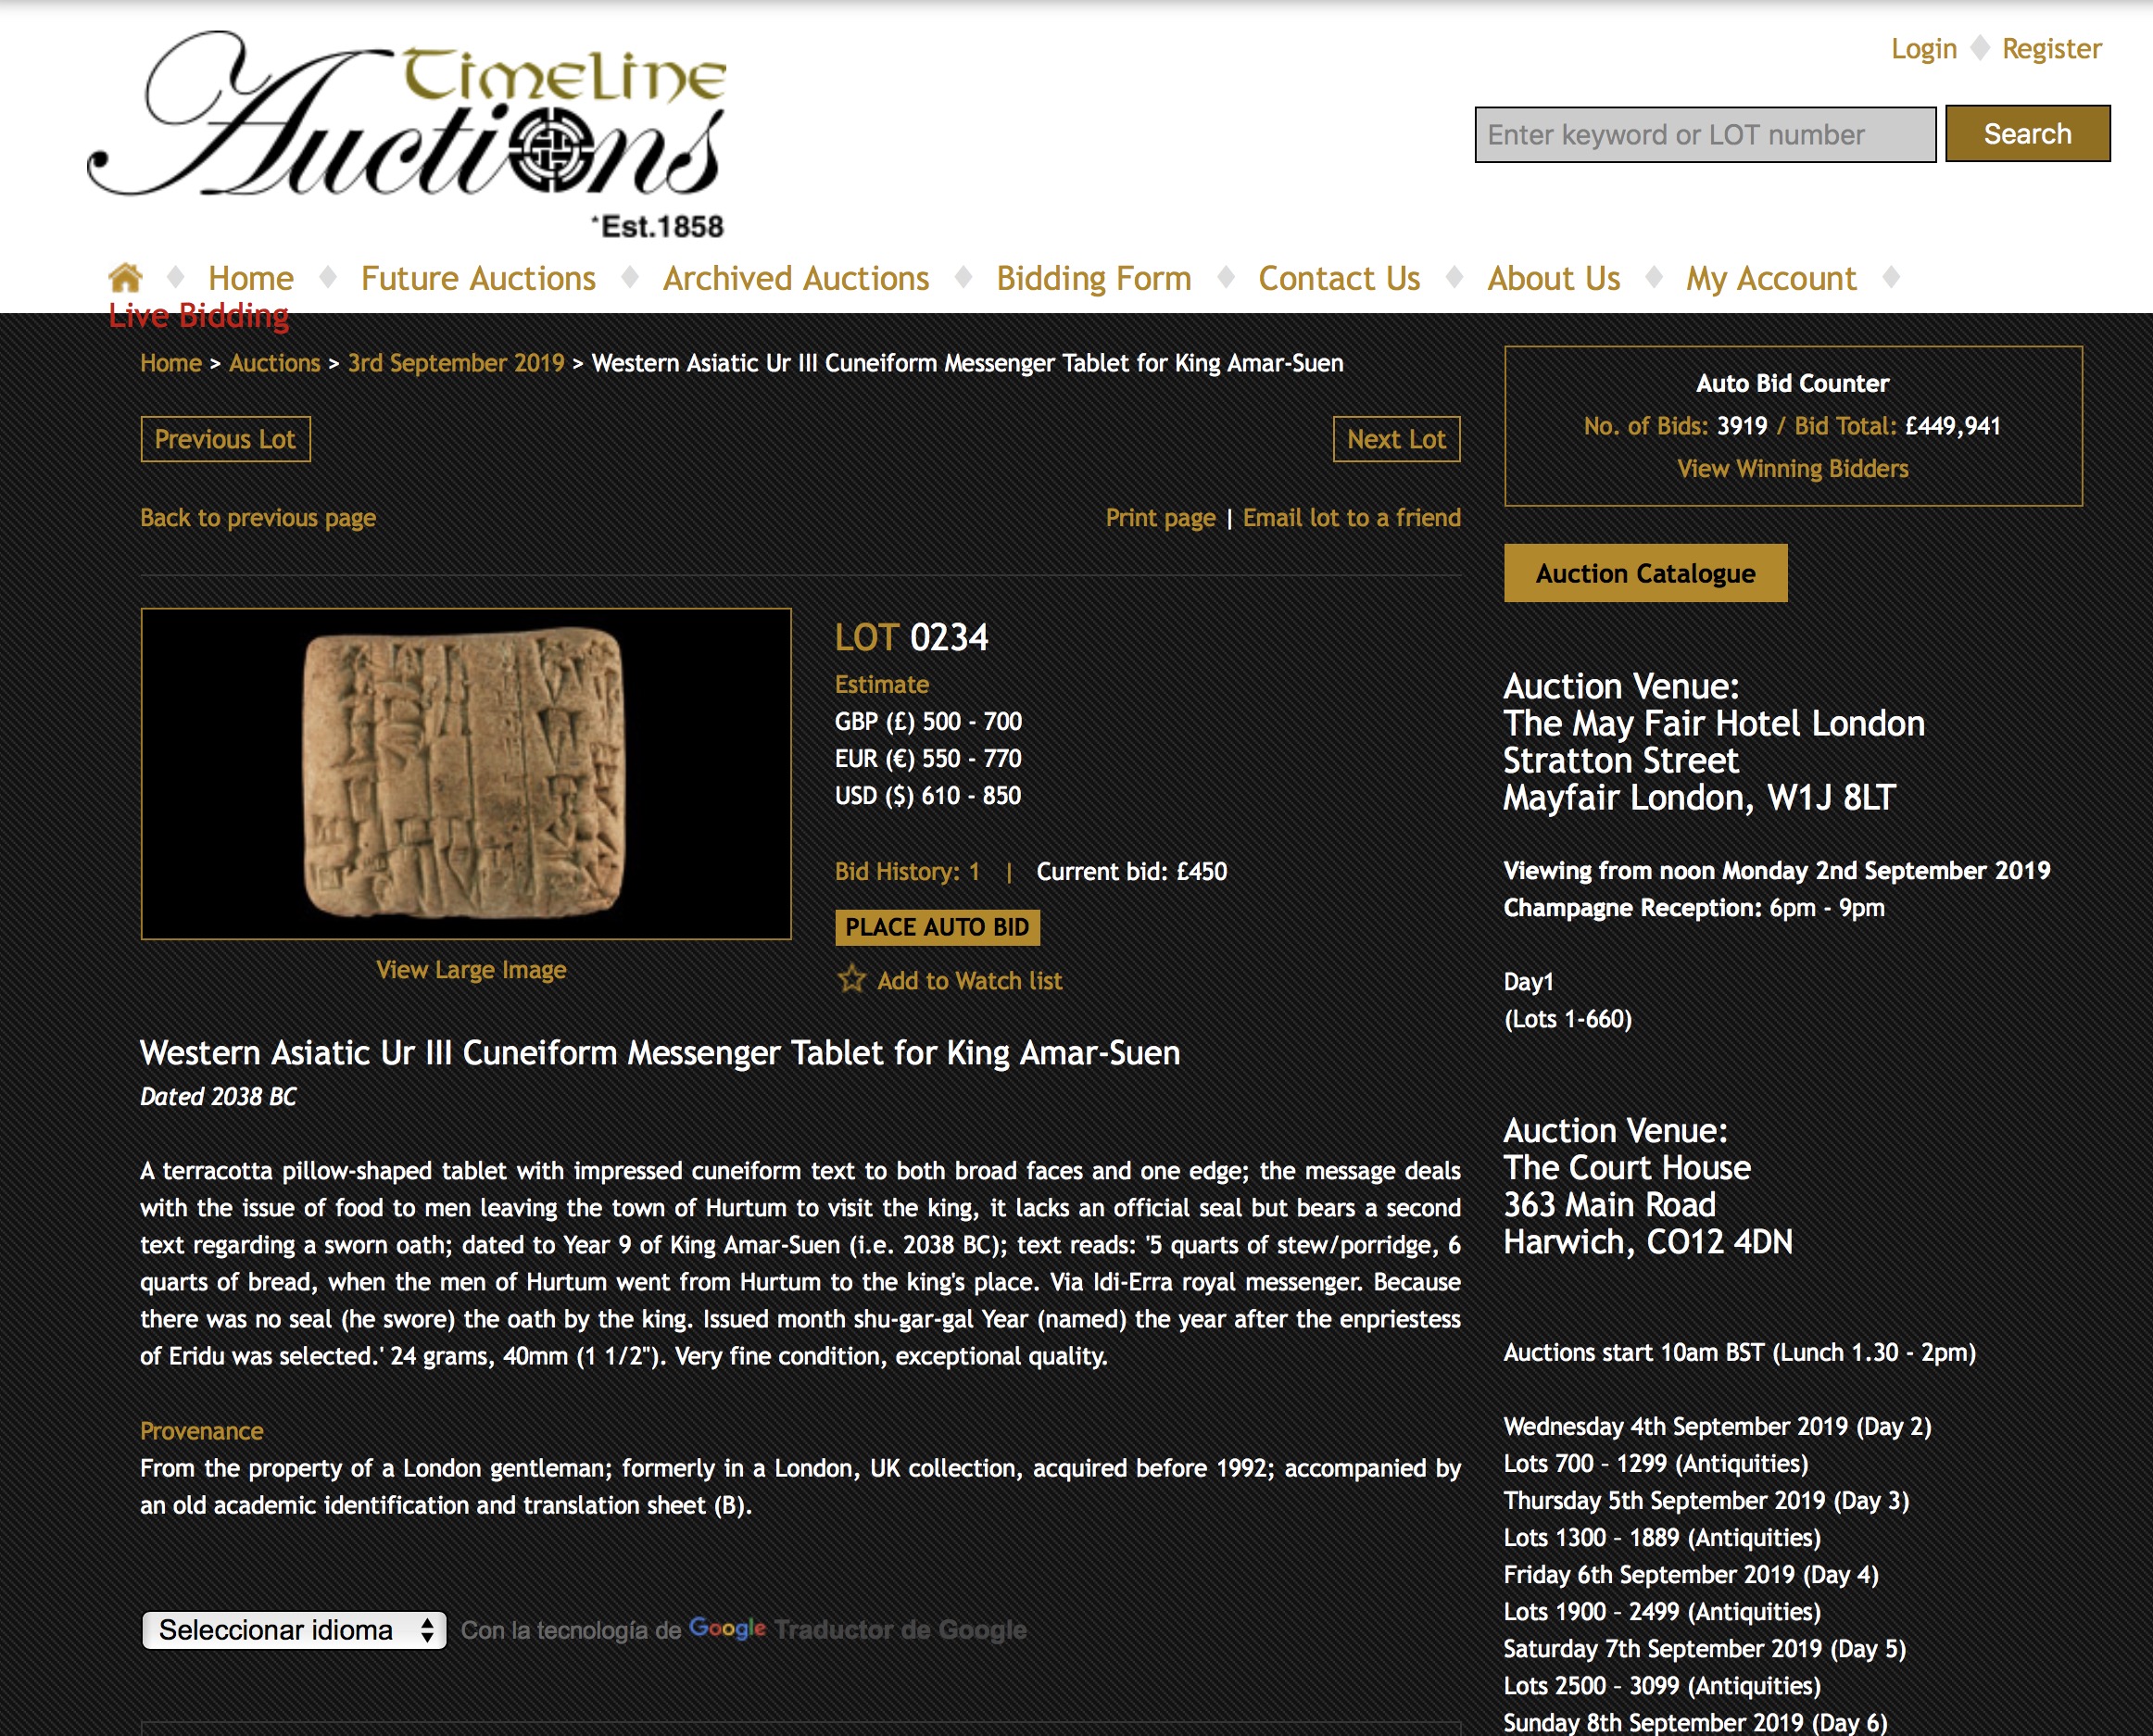
Task: Click the orange home icon
Action: point(125,277)
